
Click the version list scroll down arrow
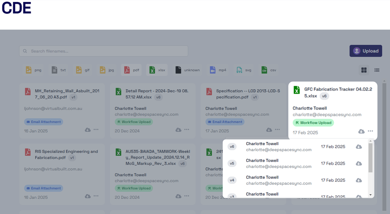point(370,195)
